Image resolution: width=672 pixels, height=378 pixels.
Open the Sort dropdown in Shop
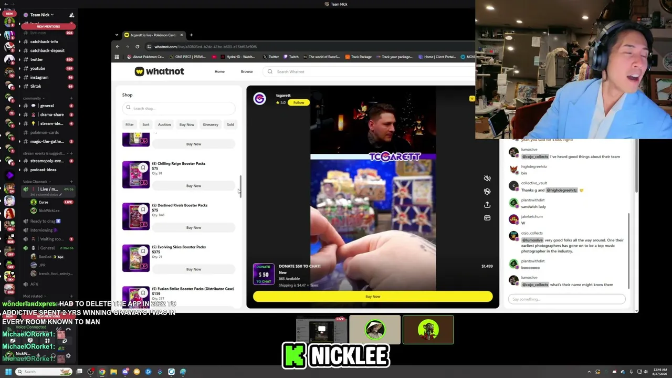[146, 124]
